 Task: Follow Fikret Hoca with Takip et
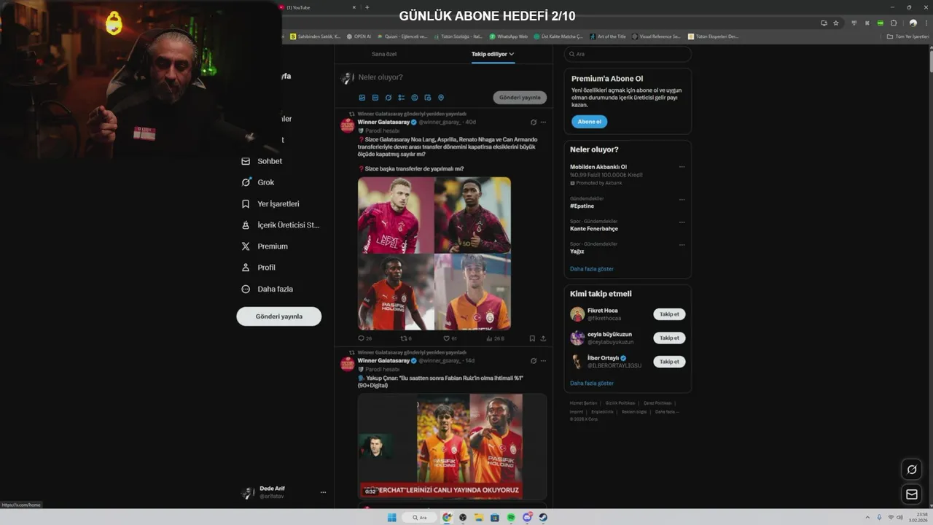669,314
